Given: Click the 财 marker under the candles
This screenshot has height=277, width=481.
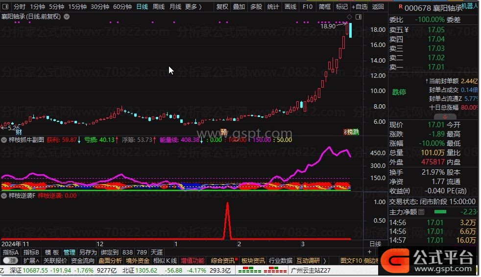Looking at the screenshot, I should click(x=19, y=132).
